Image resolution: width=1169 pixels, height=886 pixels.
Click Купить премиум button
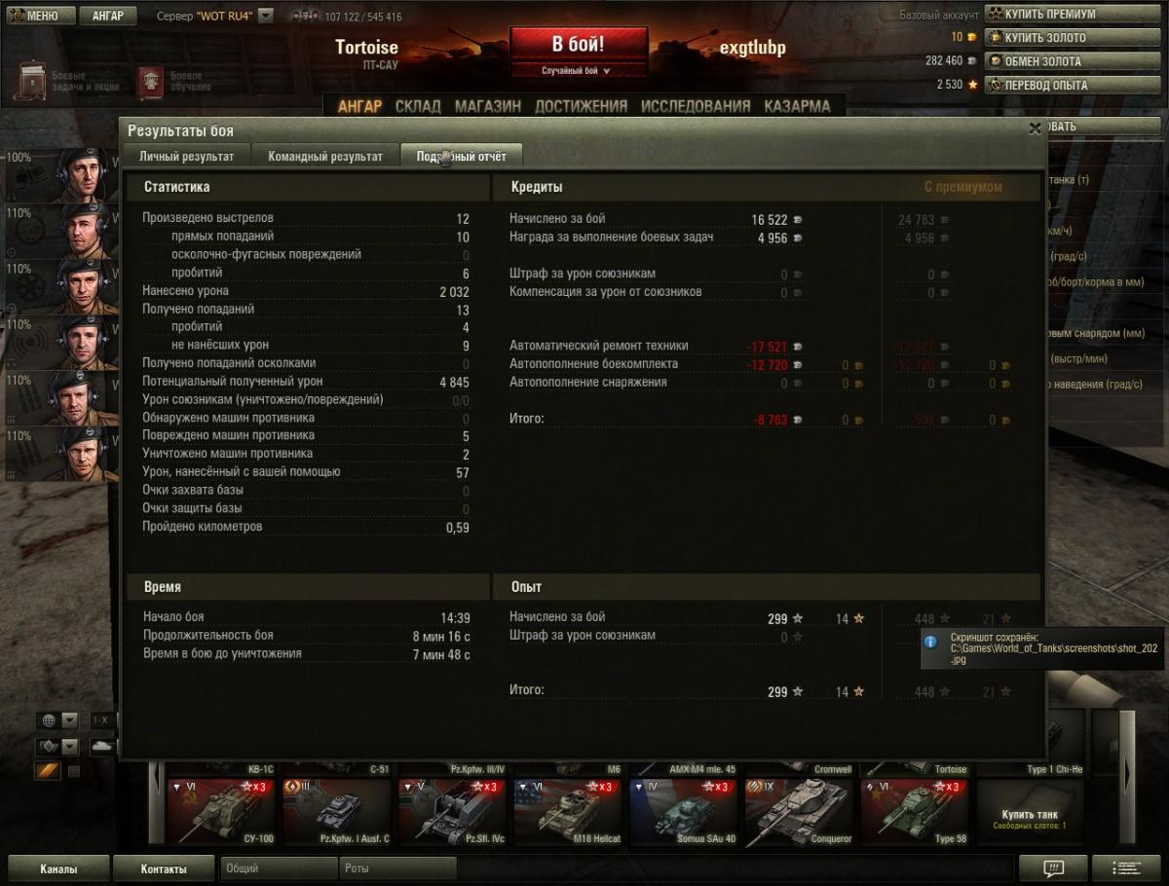click(1075, 14)
